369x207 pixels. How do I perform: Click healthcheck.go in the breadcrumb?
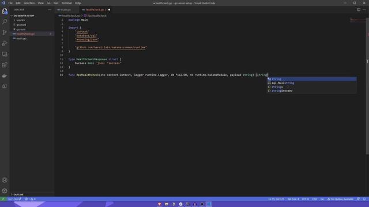pyautogui.click(x=71, y=16)
